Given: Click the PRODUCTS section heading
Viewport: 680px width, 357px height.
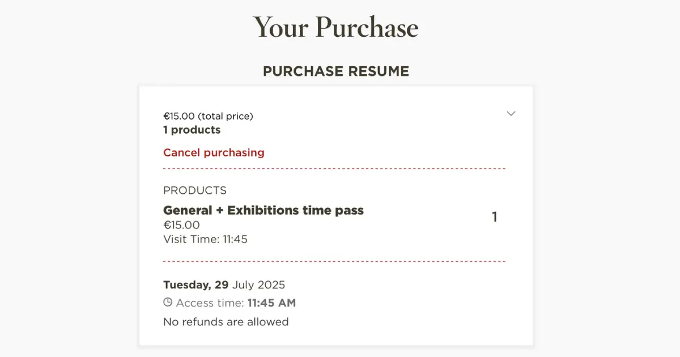Looking at the screenshot, I should 195,190.
